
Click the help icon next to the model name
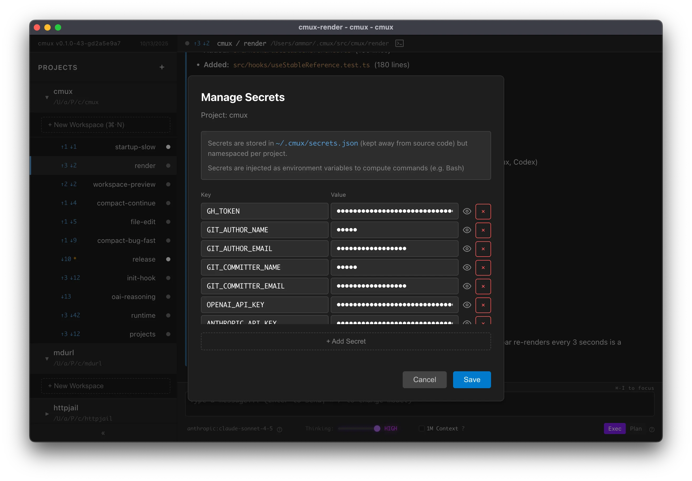(x=279, y=429)
